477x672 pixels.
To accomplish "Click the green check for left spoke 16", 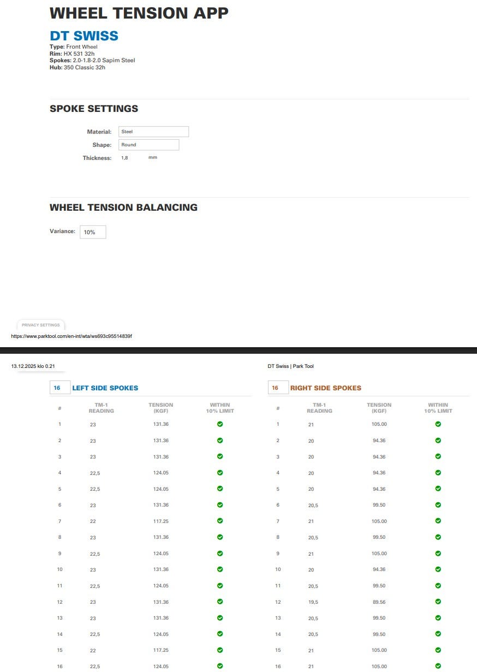I will tap(220, 666).
